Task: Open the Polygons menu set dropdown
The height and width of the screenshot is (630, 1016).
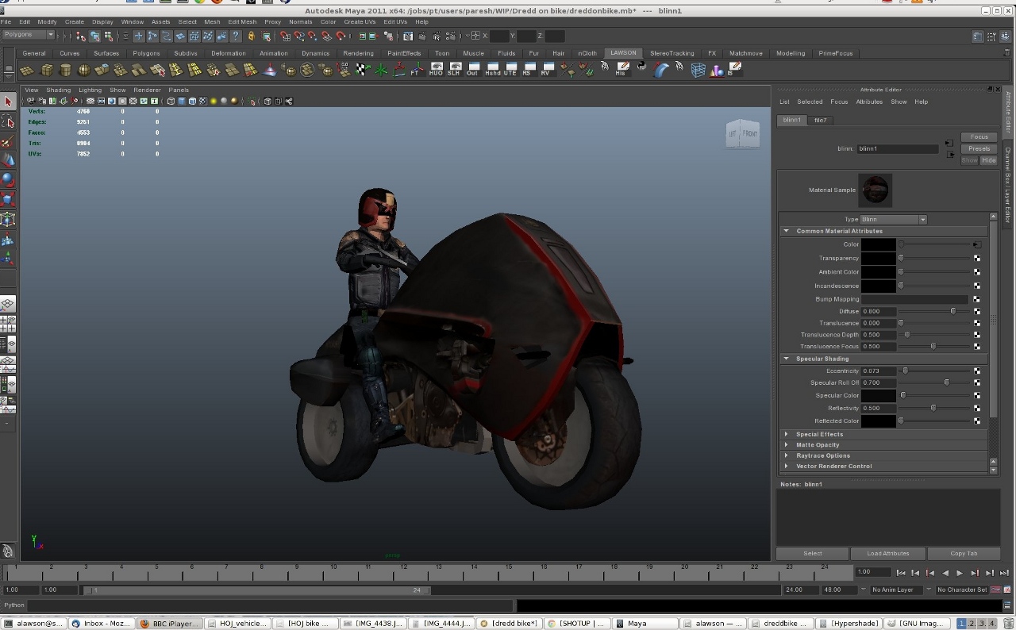Action: coord(29,35)
